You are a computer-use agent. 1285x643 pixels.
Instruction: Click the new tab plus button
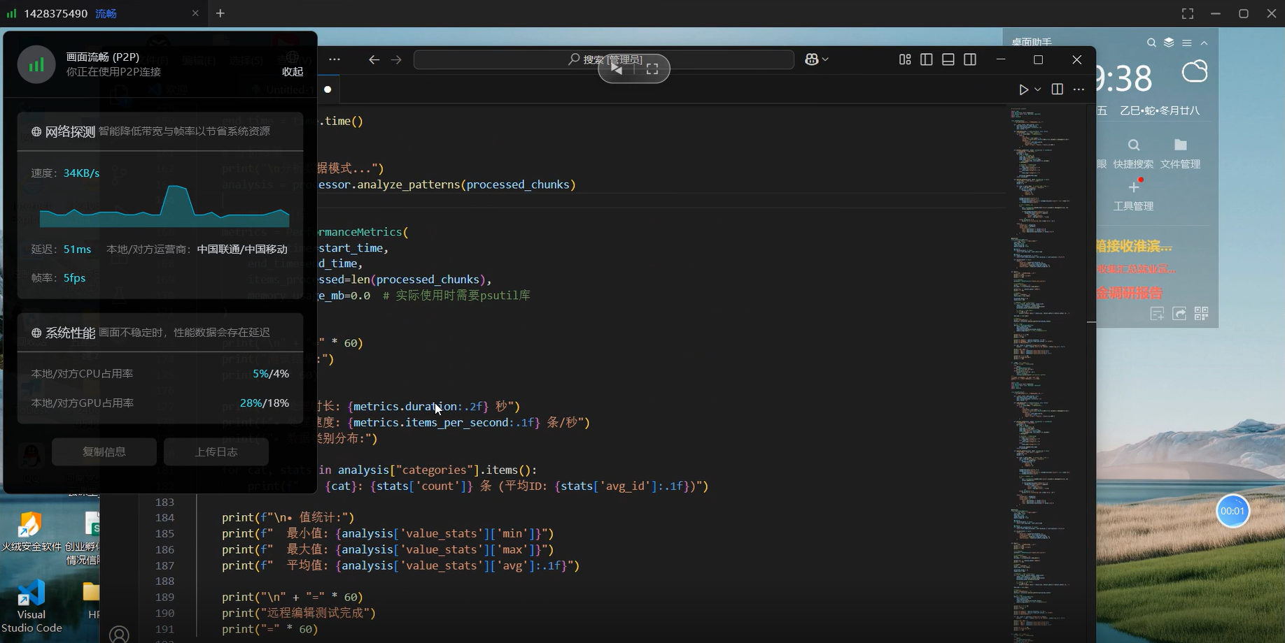220,13
